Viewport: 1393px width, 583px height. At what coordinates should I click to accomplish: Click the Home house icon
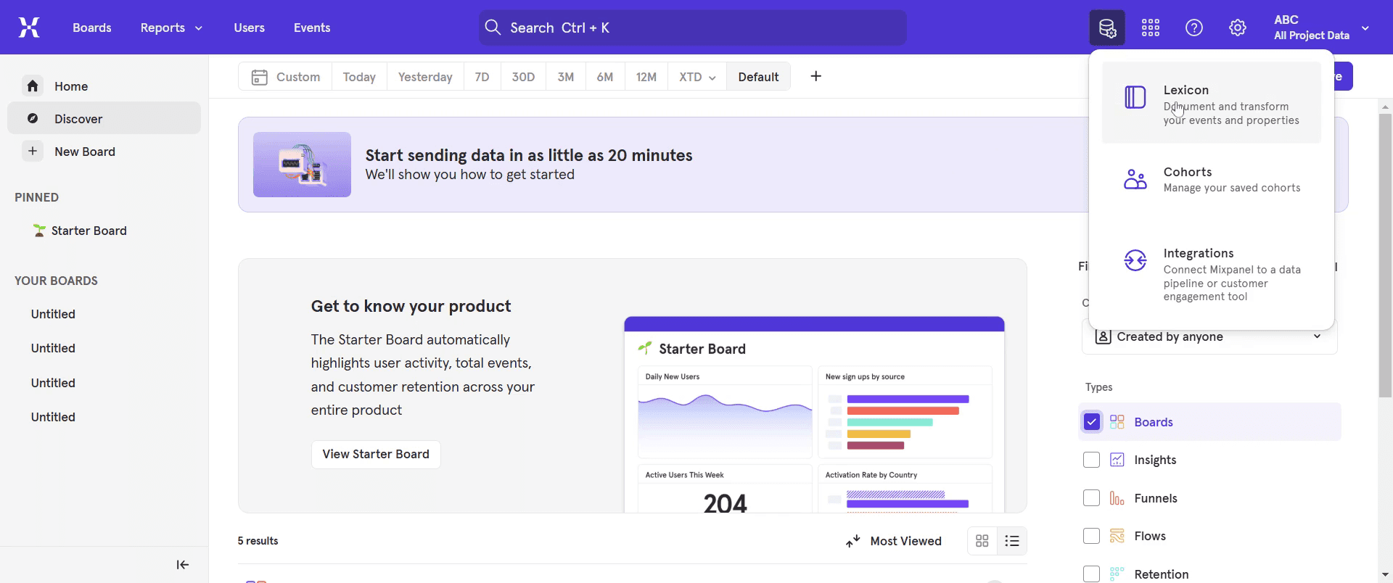[33, 86]
